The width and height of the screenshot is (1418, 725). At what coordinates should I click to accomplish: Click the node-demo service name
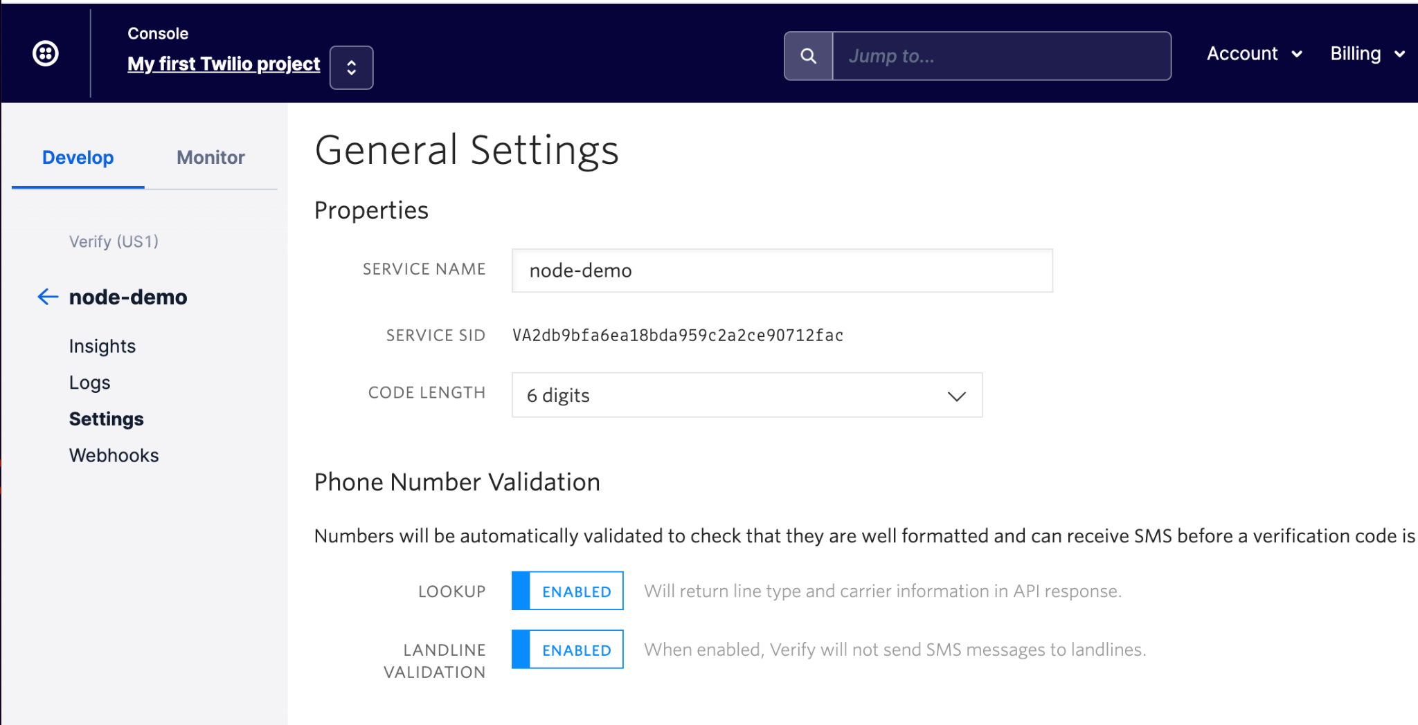click(128, 297)
